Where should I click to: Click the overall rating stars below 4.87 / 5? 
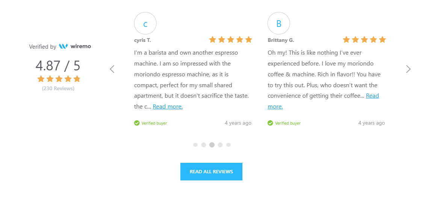click(x=59, y=79)
